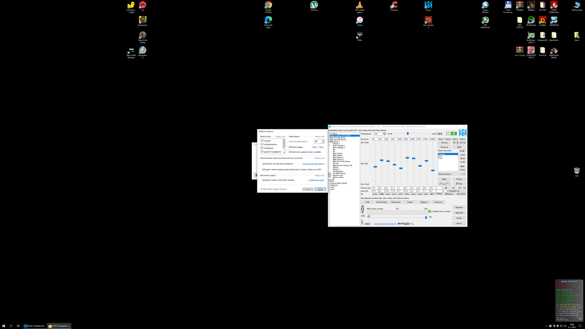Switch to LGTV Companion taskbar item
585x329 pixels.
pos(59,326)
